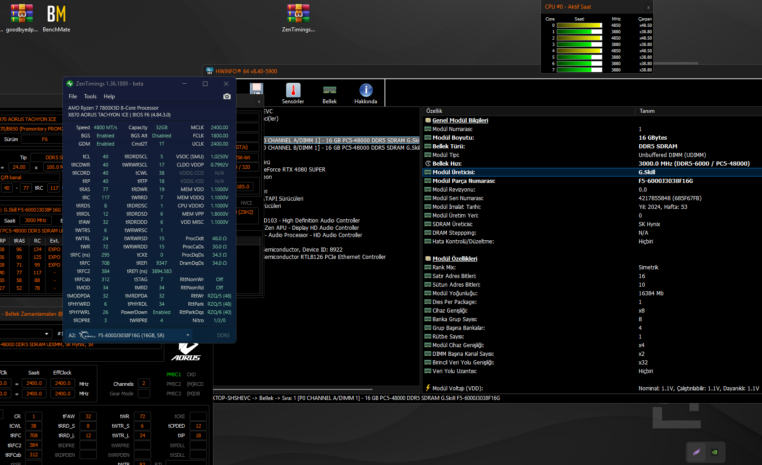
Task: Click the Core 7 clock bar in CPU window
Action: click(x=579, y=70)
